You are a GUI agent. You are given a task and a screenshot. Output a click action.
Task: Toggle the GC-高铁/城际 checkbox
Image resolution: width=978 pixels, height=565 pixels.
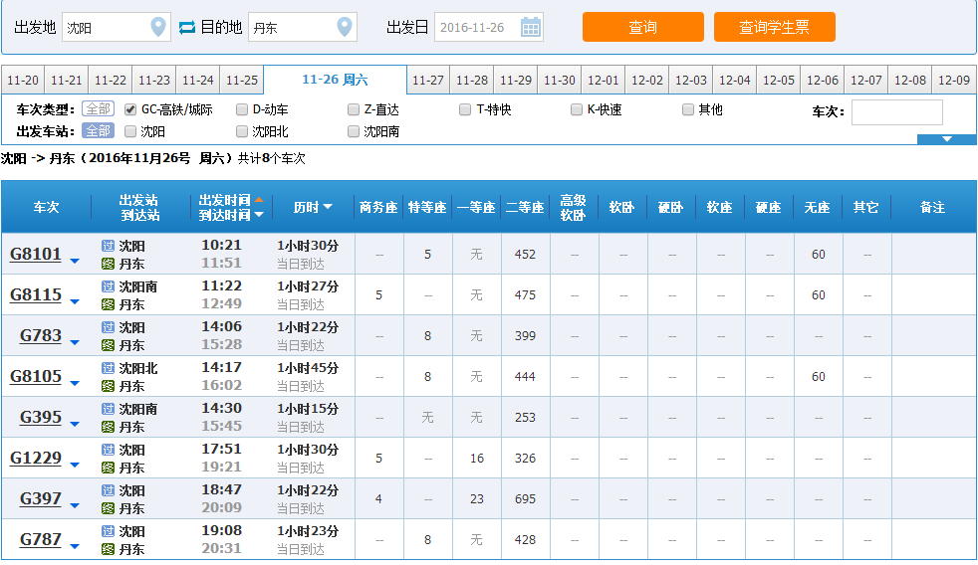pos(130,109)
